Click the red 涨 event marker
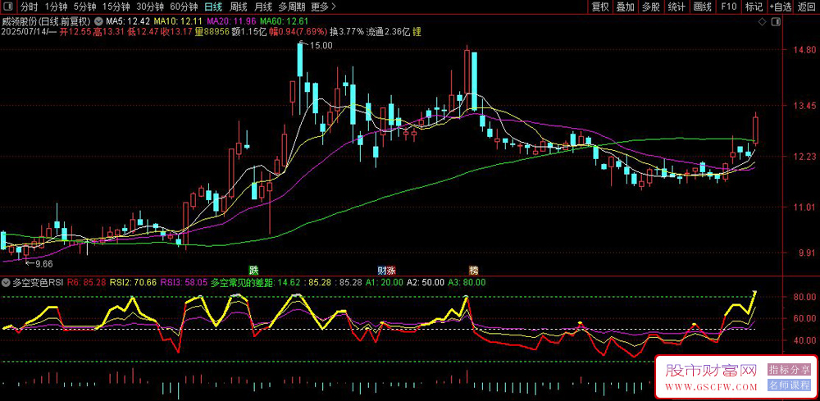 (x=390, y=271)
